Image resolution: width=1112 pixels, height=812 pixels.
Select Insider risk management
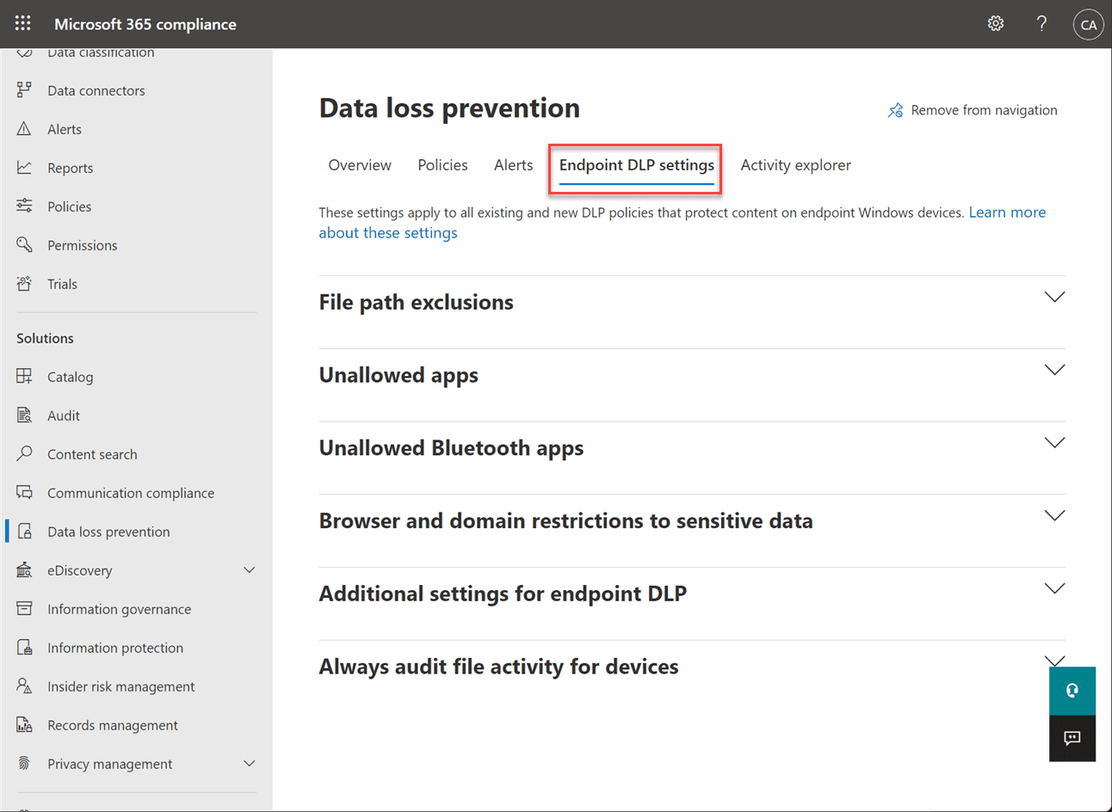click(x=120, y=686)
